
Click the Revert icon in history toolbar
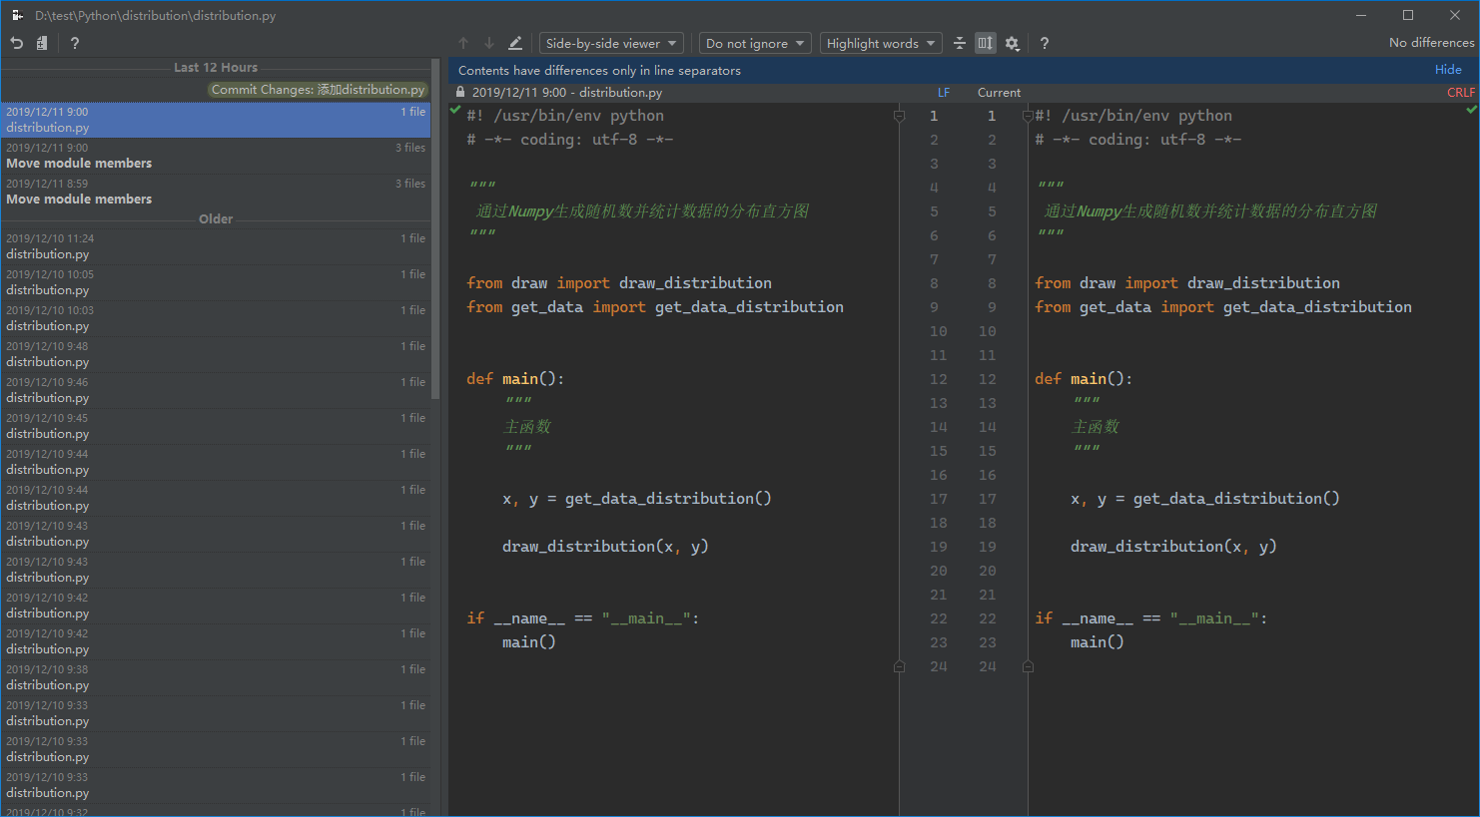pos(17,43)
